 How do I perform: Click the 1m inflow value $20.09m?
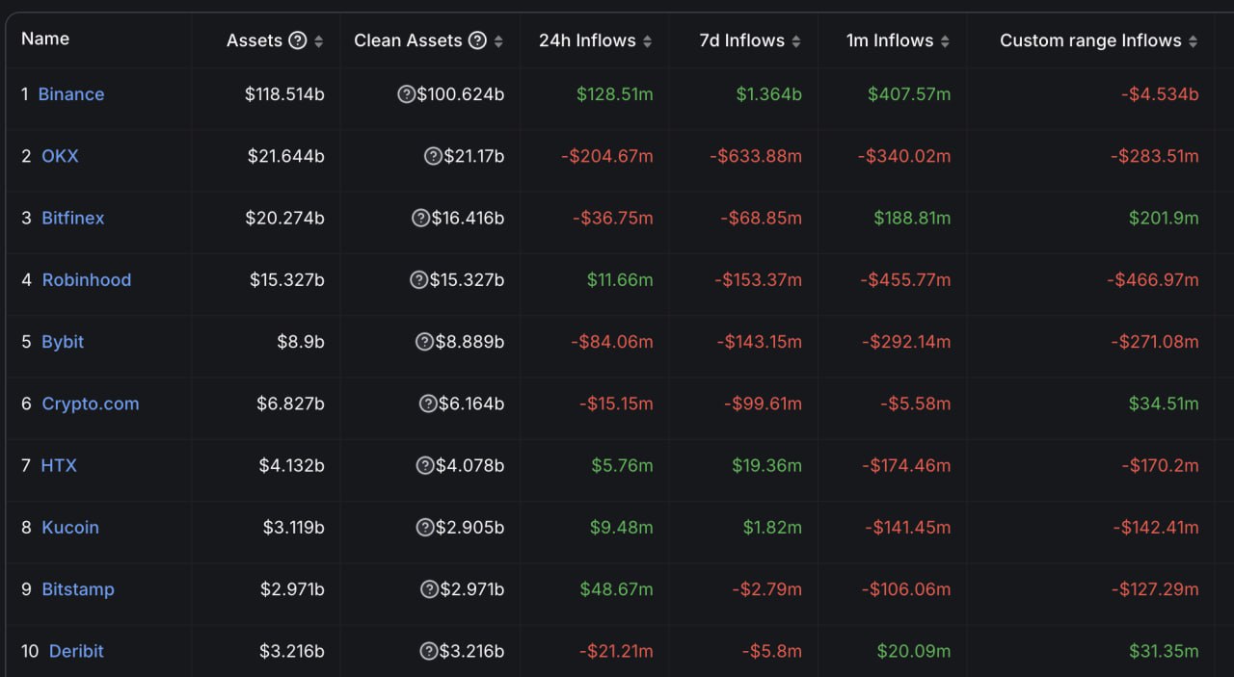pyautogui.click(x=914, y=651)
